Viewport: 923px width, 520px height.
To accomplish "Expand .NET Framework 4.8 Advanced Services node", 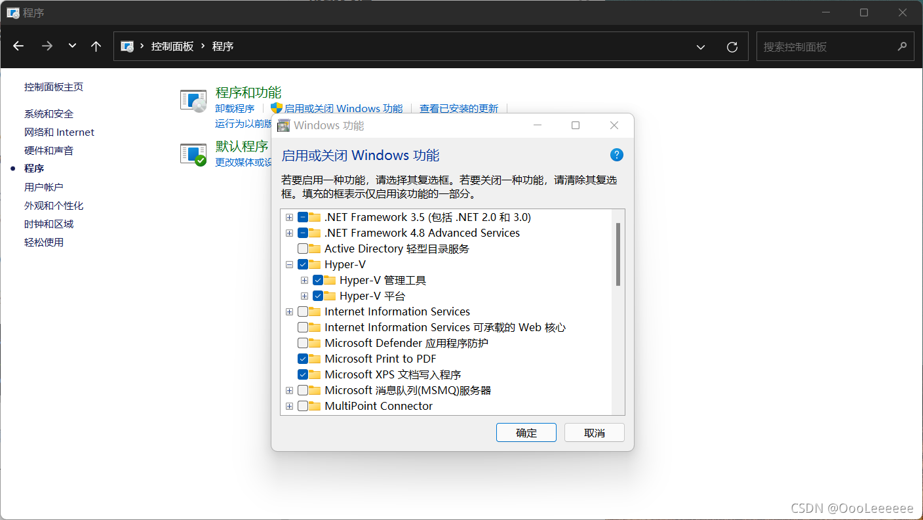I will click(x=289, y=233).
